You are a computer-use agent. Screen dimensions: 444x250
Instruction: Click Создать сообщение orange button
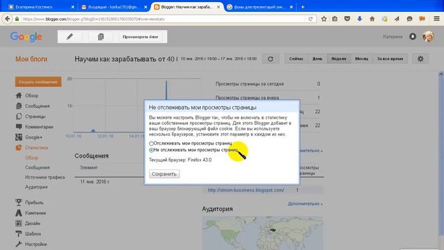pyautogui.click(x=38, y=82)
